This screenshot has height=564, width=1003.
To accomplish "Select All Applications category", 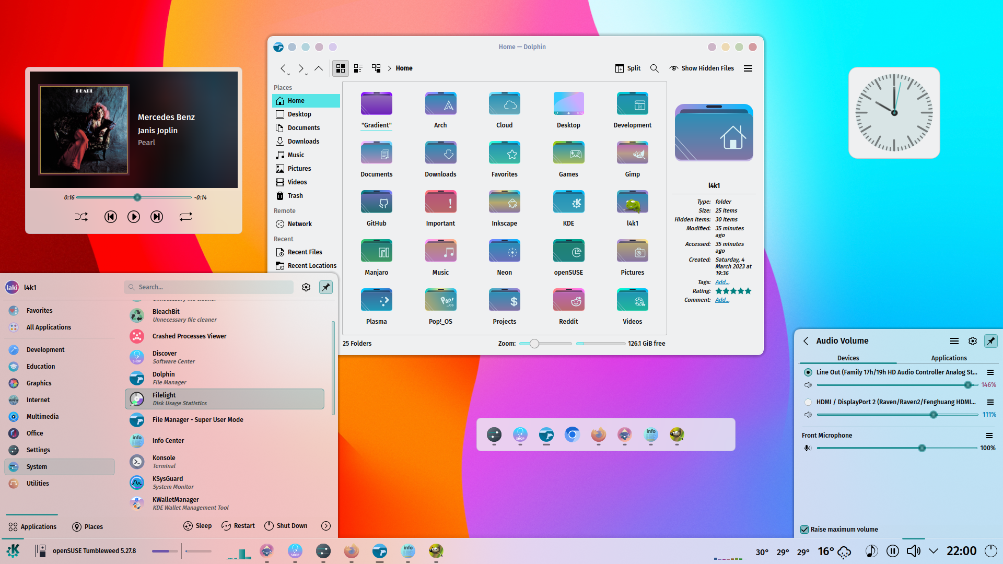I will (60, 327).
